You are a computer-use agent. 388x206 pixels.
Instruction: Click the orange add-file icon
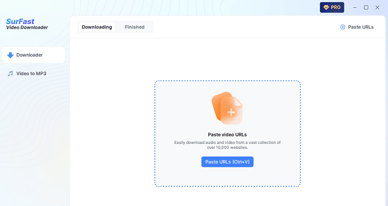point(227,108)
